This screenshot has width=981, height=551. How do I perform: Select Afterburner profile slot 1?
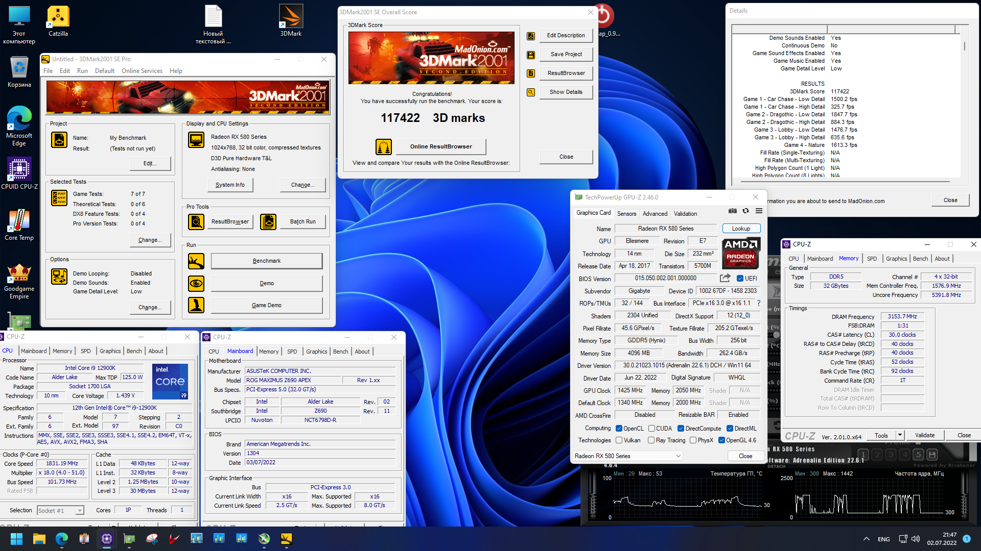click(863, 455)
